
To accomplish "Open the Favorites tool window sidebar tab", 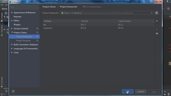I will (x=2, y=82).
